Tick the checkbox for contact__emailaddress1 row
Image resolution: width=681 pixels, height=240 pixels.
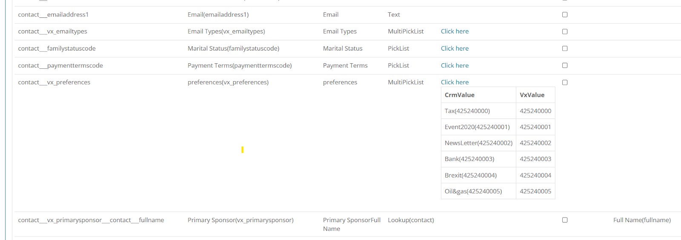565,14
